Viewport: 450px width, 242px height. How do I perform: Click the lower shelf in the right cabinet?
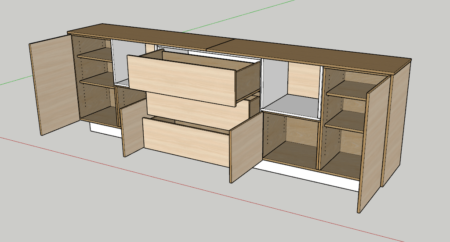click(346, 121)
